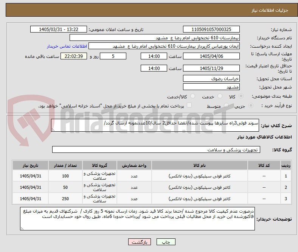Screen dimensions: 298x252
Task: Click the city field مشهد
Action: pos(211,87)
